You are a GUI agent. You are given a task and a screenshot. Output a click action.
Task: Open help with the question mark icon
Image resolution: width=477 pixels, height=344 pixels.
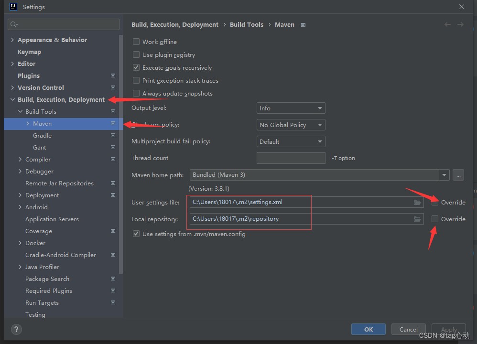[x=16, y=329]
